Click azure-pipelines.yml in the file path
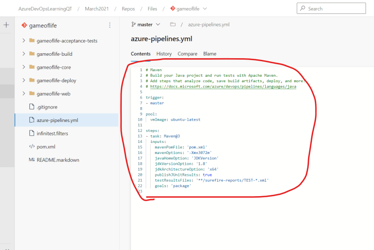The width and height of the screenshot is (374, 250). coord(209,24)
